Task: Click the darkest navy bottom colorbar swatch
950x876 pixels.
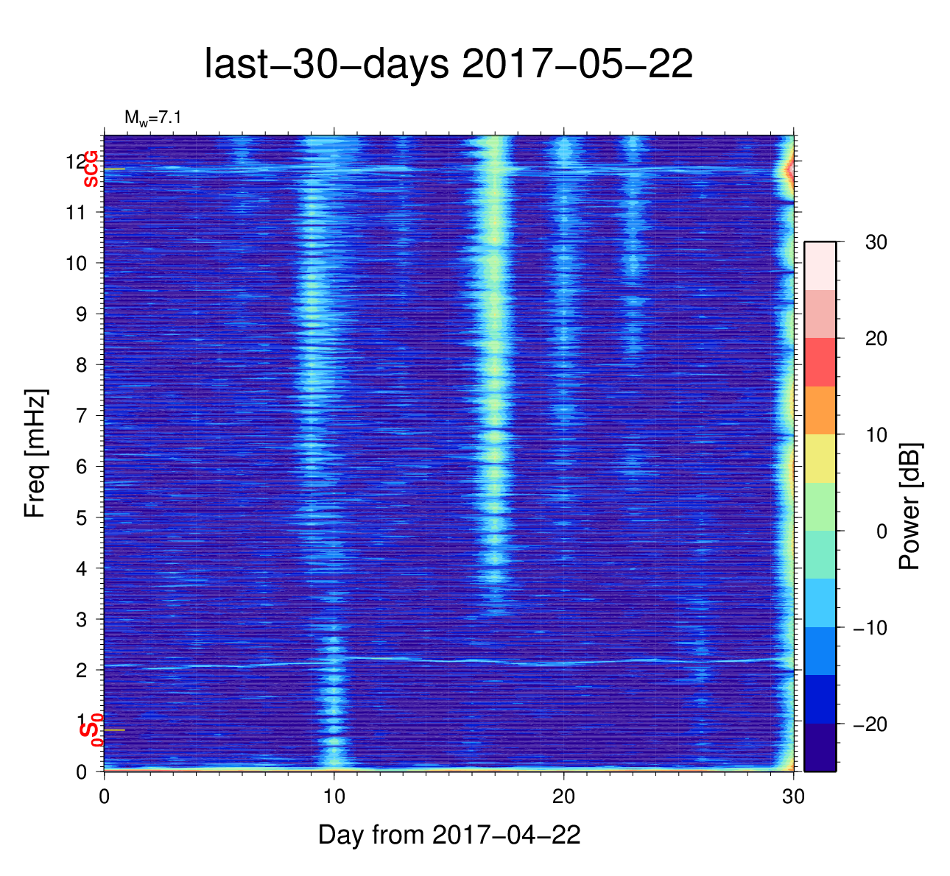Action: 820,747
